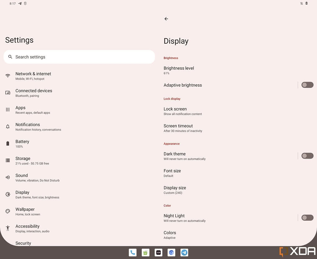Screen dimensions: 317x259
Task: Click the Notifications bell icon
Action: tap(8, 127)
